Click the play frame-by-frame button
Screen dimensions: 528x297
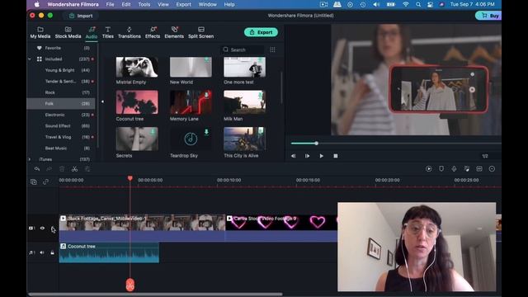pyautogui.click(x=307, y=156)
